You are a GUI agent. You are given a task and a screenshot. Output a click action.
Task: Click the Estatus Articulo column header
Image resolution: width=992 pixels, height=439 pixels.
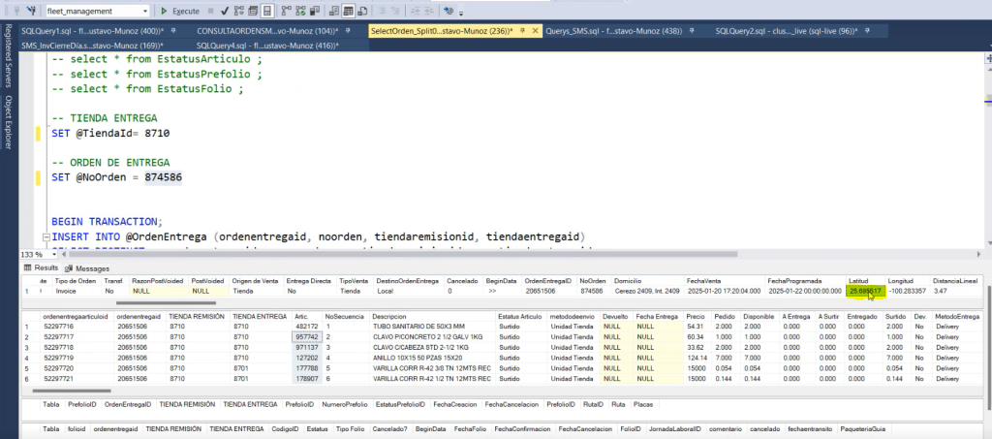520,316
